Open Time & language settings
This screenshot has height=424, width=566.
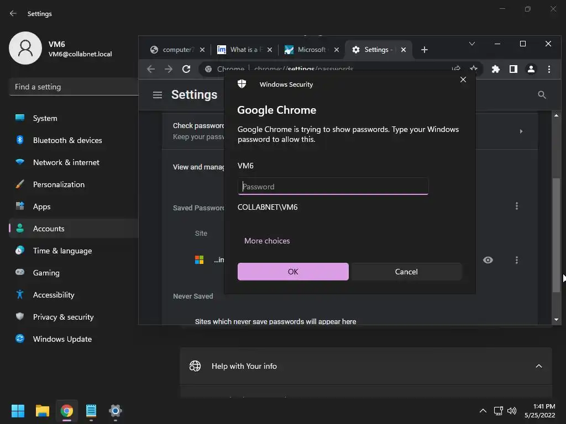(74, 251)
